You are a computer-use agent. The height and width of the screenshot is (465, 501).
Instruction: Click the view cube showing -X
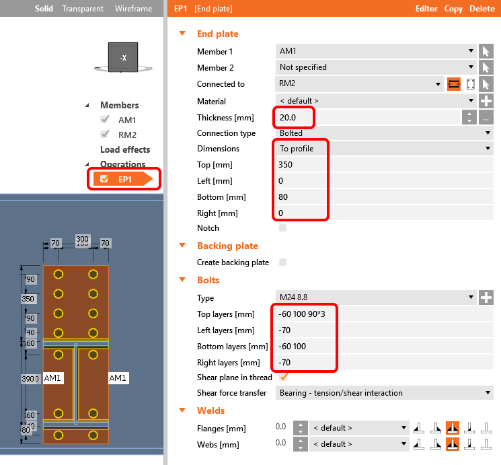coord(123,58)
